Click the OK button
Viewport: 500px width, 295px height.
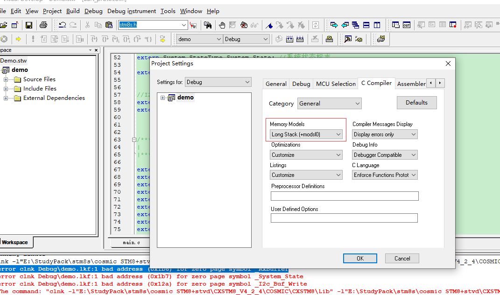click(360, 258)
